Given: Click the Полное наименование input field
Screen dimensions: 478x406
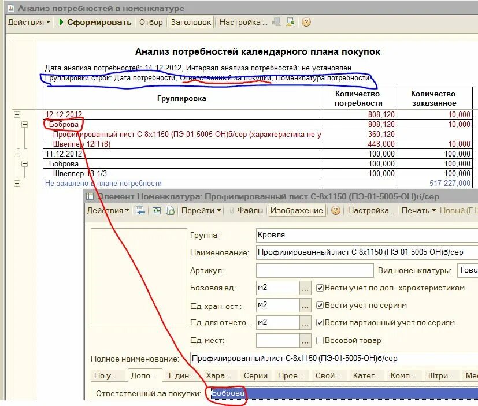Looking at the screenshot, I should click(334, 359).
